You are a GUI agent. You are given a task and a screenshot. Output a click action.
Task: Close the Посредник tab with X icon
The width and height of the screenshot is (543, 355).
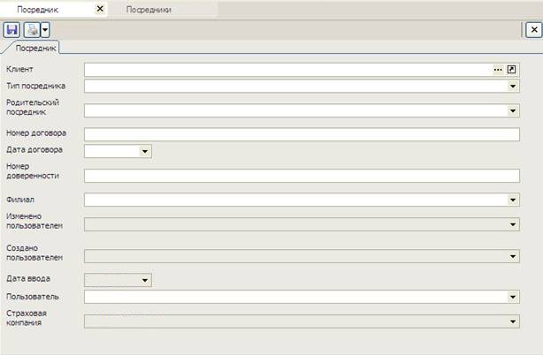(99, 9)
